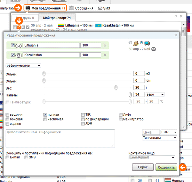Remove the Lithuania location row
This screenshot has height=182, width=192.
(105, 46)
